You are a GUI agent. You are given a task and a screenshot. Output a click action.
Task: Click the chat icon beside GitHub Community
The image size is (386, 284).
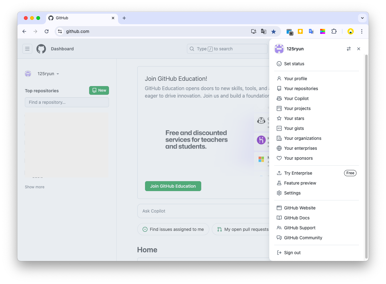279,238
